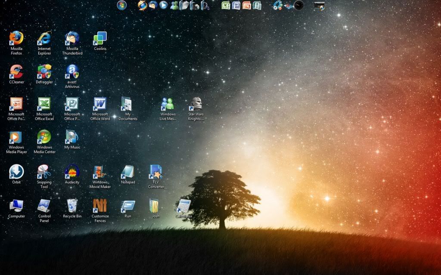Launch Firefox from the top dock
441x275 pixels.
tap(142, 5)
